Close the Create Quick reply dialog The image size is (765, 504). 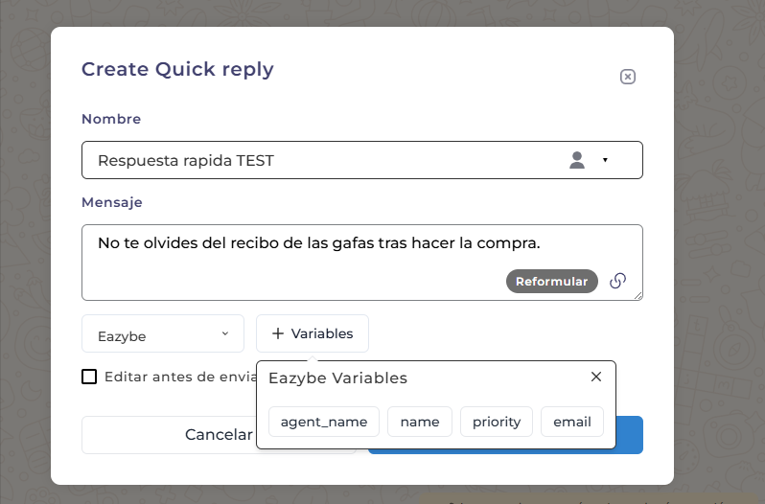click(x=628, y=77)
